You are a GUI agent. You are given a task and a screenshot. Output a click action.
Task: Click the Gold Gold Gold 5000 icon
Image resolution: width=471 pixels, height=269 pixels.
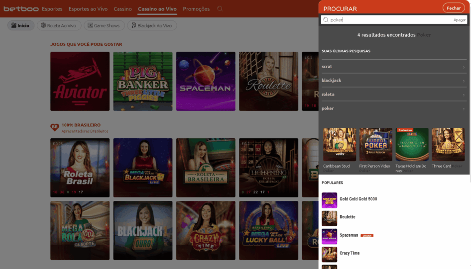coord(329,200)
